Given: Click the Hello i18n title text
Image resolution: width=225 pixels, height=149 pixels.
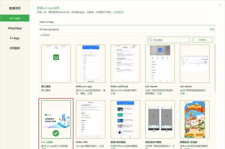Looking at the screenshot, I should pos(81,142).
